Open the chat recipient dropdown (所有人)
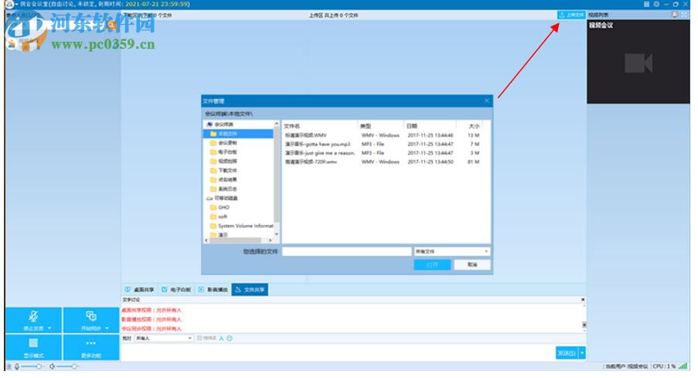 [164, 339]
